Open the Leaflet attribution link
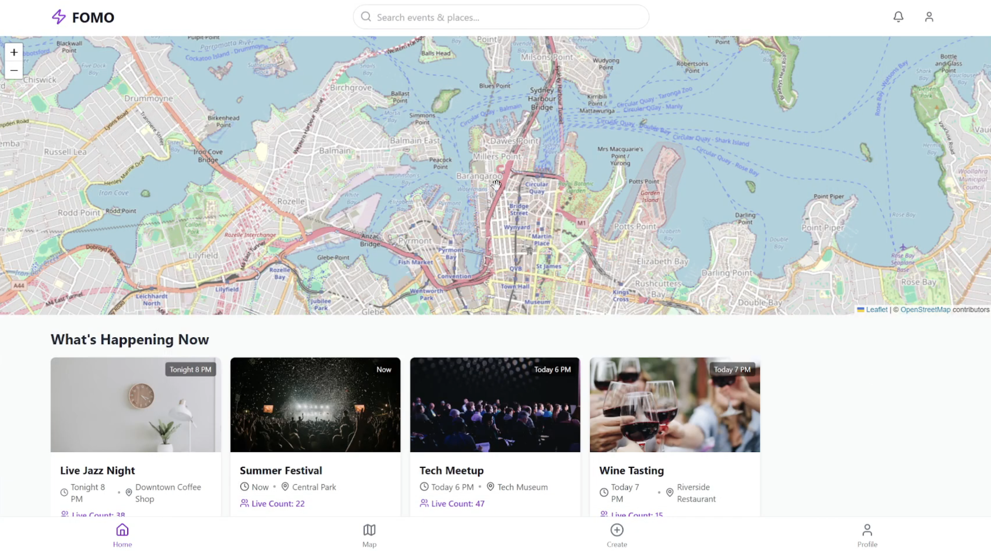 [876, 310]
